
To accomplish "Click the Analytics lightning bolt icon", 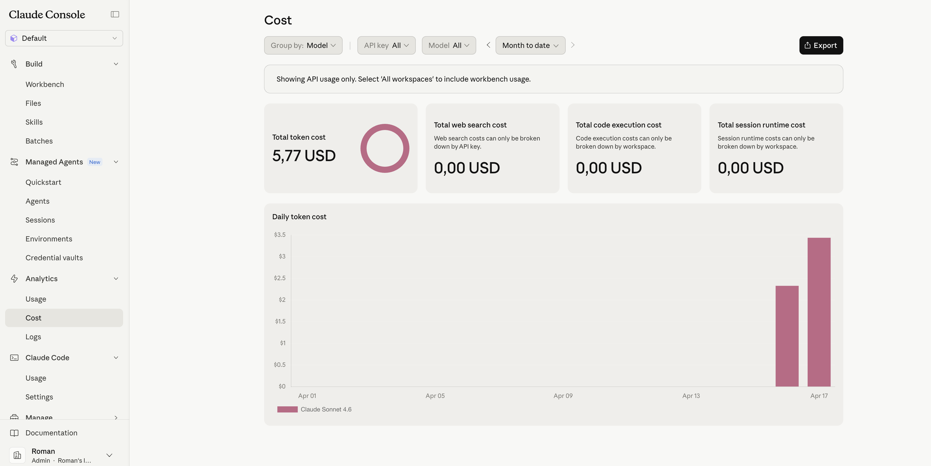I will coord(14,279).
